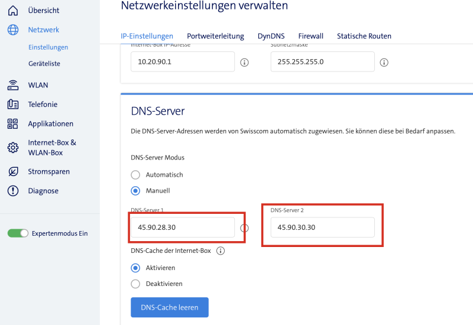
Task: Click the Stromsparen leaf icon
Action: [13, 171]
